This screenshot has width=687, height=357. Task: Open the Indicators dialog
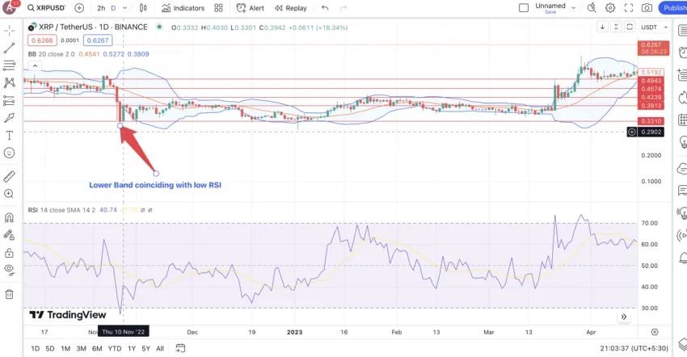click(183, 8)
